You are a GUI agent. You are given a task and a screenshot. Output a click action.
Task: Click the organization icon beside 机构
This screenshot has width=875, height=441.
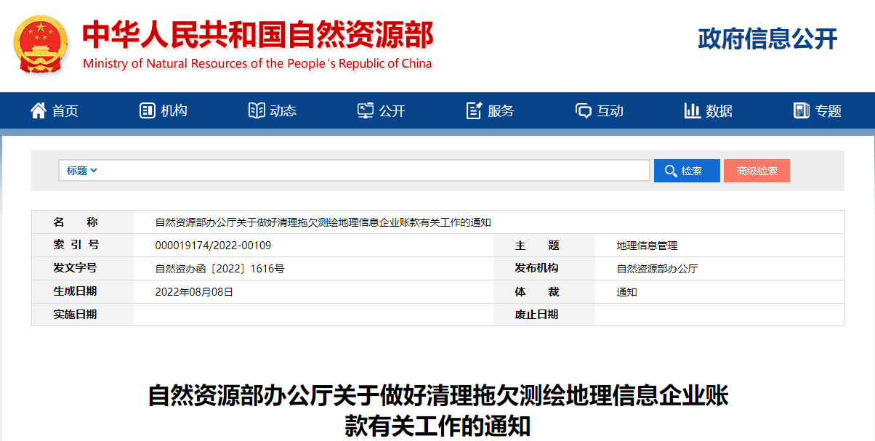coord(148,110)
